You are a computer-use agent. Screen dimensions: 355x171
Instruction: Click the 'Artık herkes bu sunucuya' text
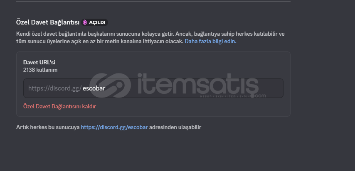[48, 127]
